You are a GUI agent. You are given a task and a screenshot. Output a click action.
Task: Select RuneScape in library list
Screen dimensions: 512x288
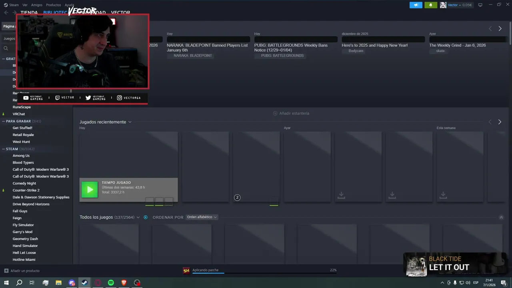(22, 107)
